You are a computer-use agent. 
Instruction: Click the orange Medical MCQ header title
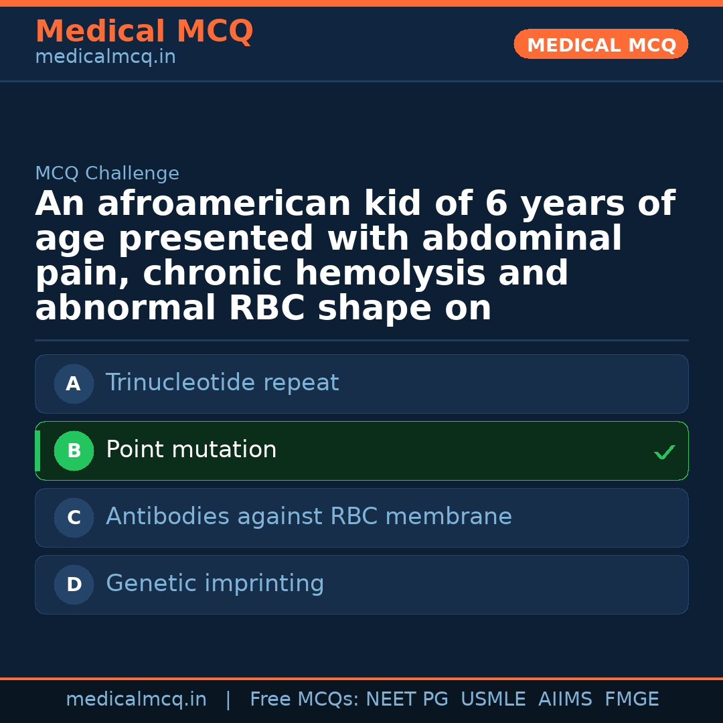(144, 31)
